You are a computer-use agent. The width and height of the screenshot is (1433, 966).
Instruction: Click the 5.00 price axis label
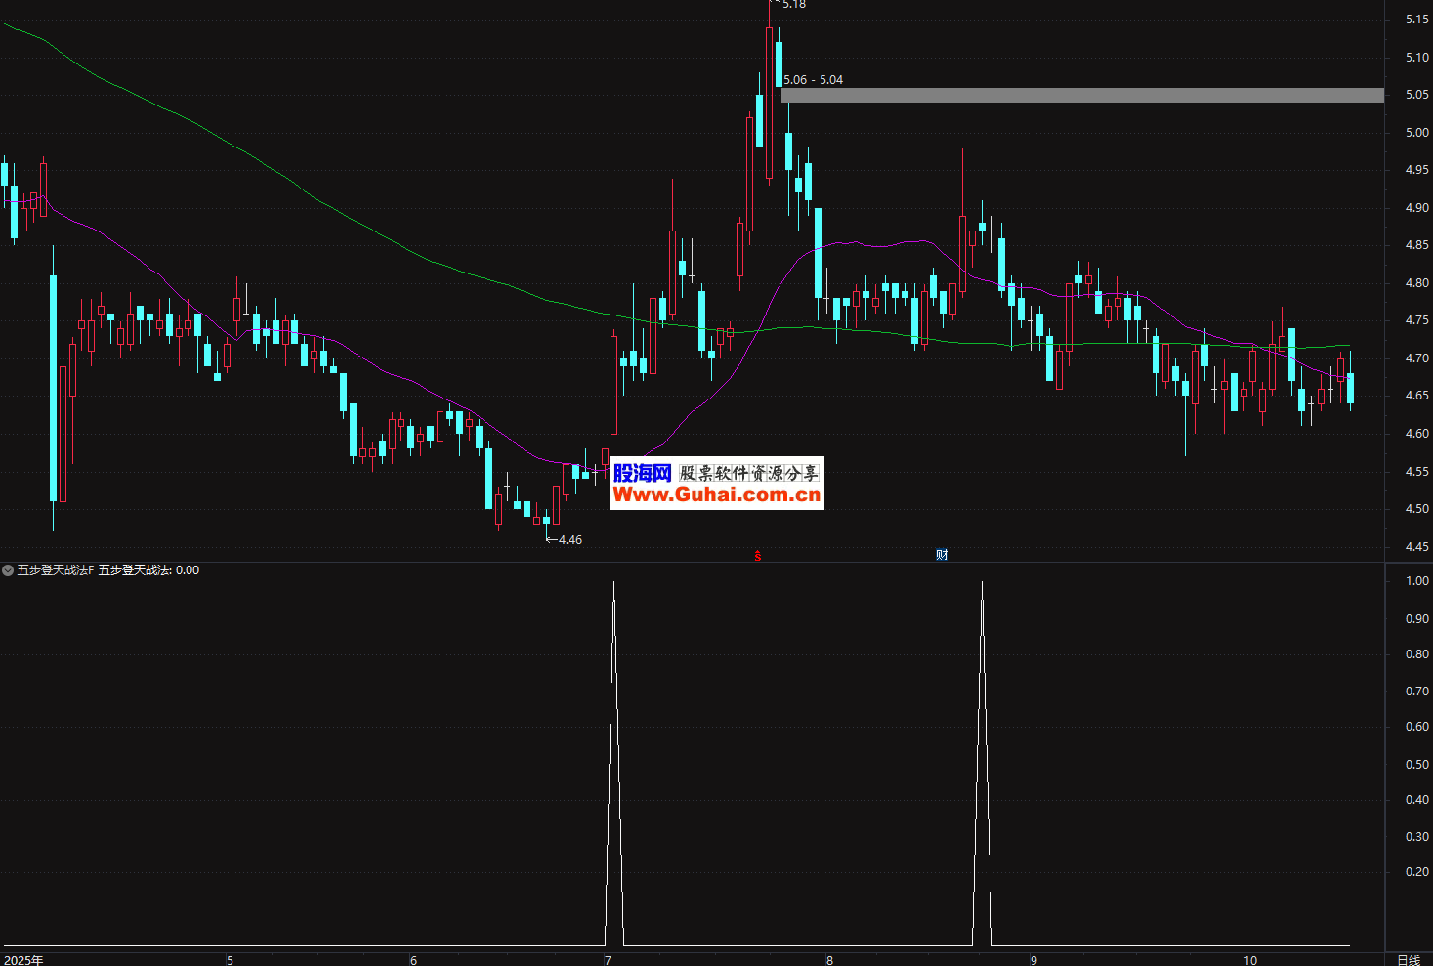coord(1416,133)
